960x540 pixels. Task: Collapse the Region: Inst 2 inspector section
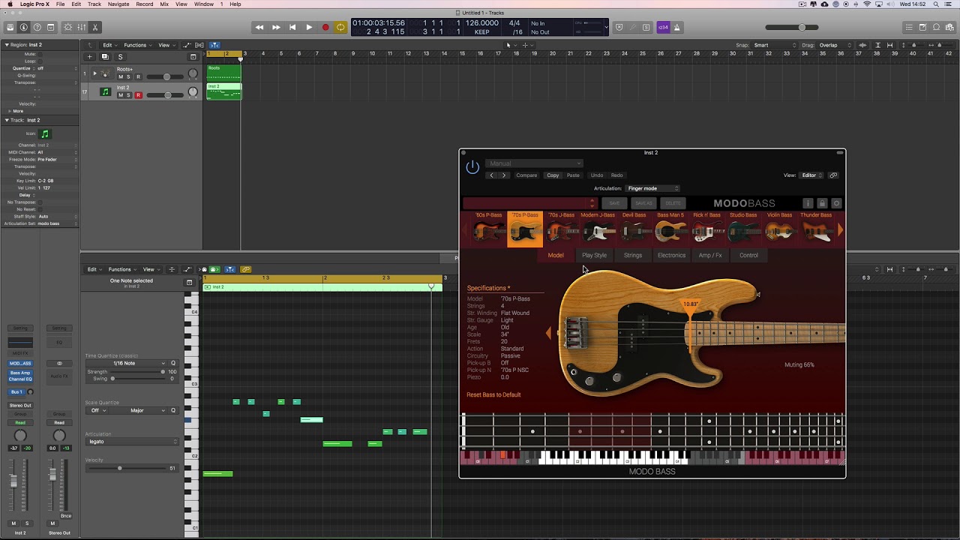(7, 45)
